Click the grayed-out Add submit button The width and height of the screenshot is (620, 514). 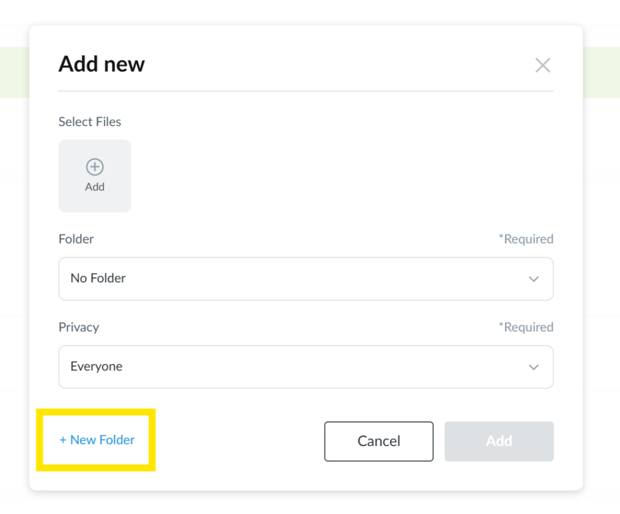coord(499,441)
